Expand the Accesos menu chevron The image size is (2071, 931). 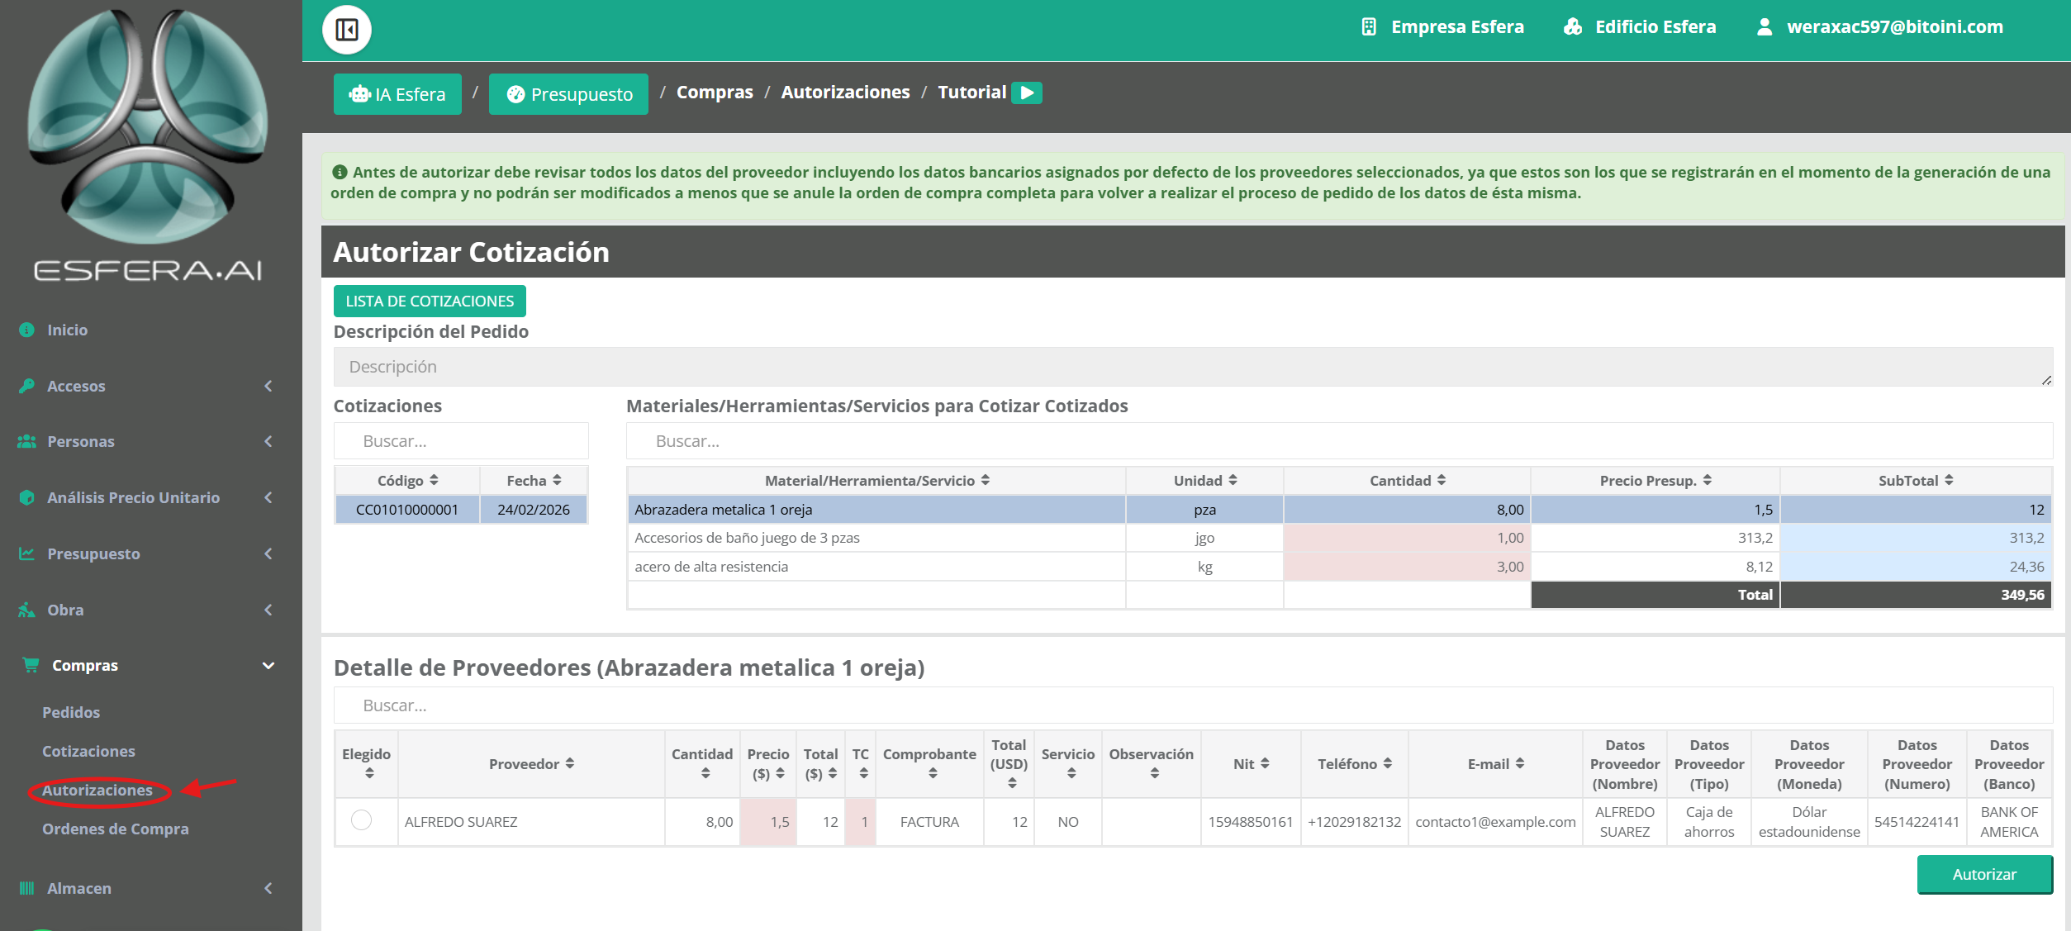tap(268, 386)
